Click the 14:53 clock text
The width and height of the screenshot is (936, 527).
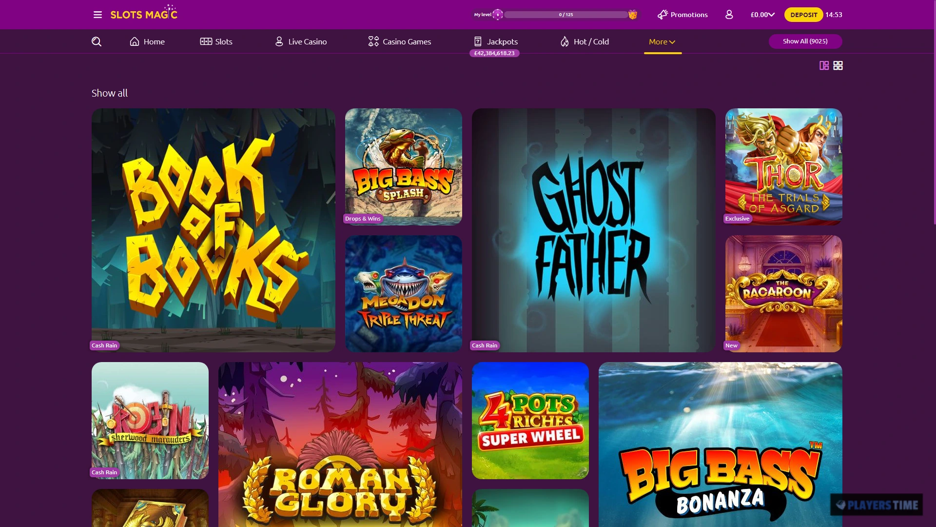click(x=834, y=15)
